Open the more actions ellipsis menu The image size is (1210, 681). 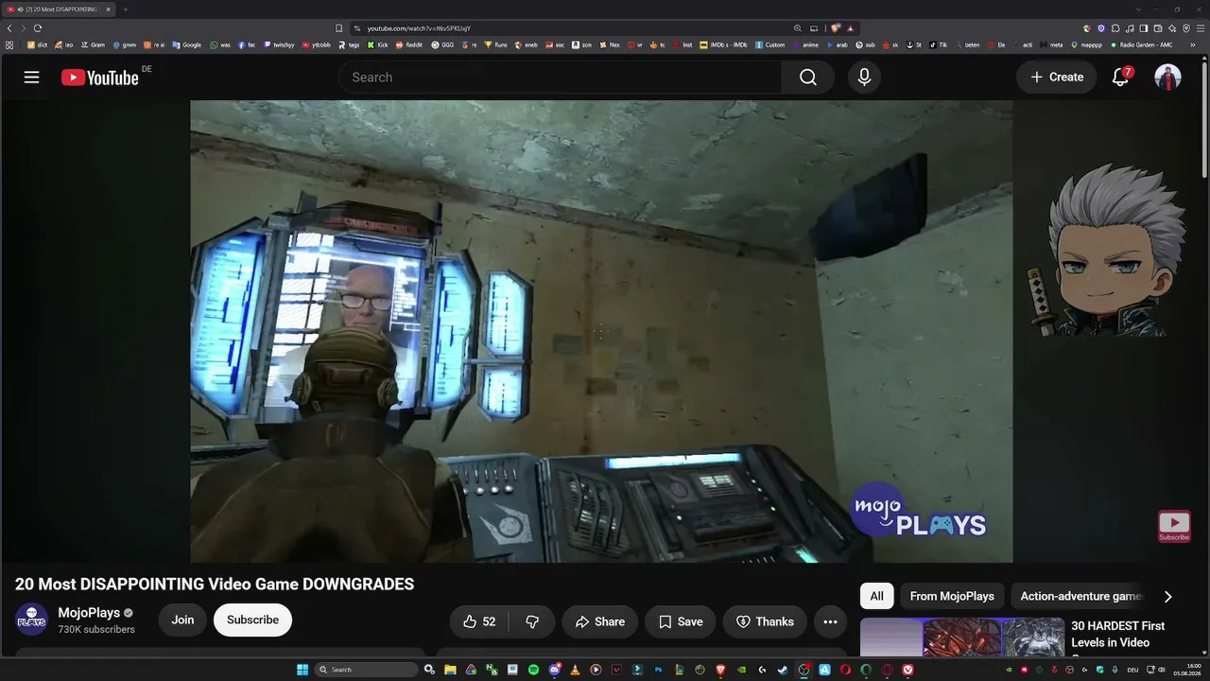pos(830,621)
